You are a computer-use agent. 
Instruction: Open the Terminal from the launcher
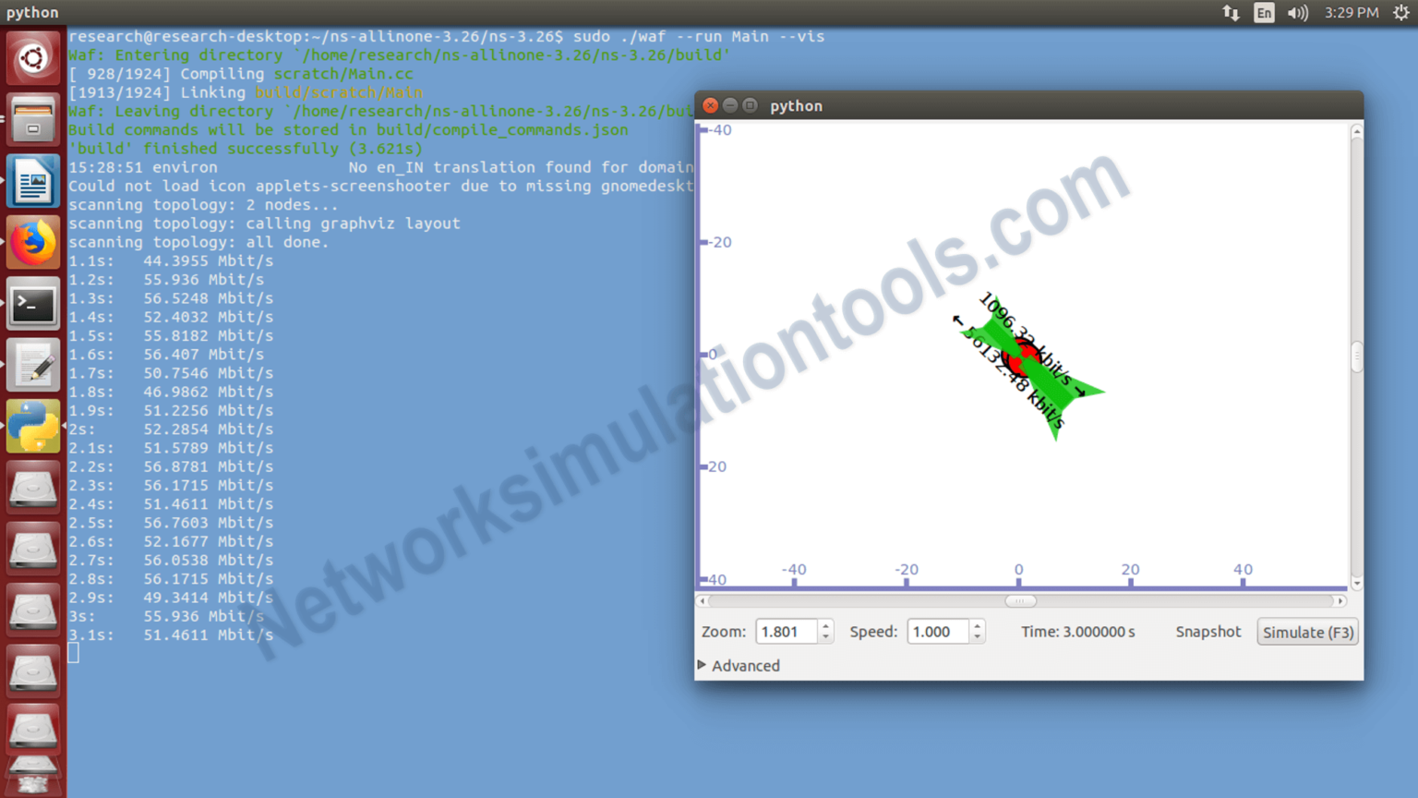[x=33, y=304]
